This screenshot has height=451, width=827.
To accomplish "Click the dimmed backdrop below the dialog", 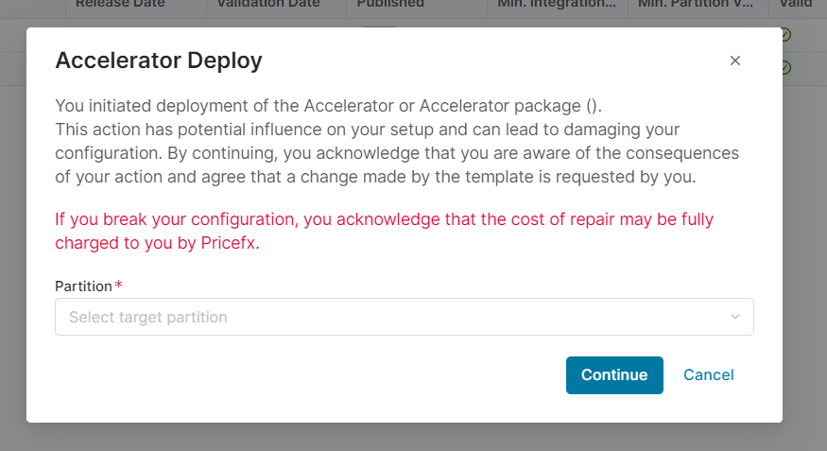I will click(x=413, y=437).
